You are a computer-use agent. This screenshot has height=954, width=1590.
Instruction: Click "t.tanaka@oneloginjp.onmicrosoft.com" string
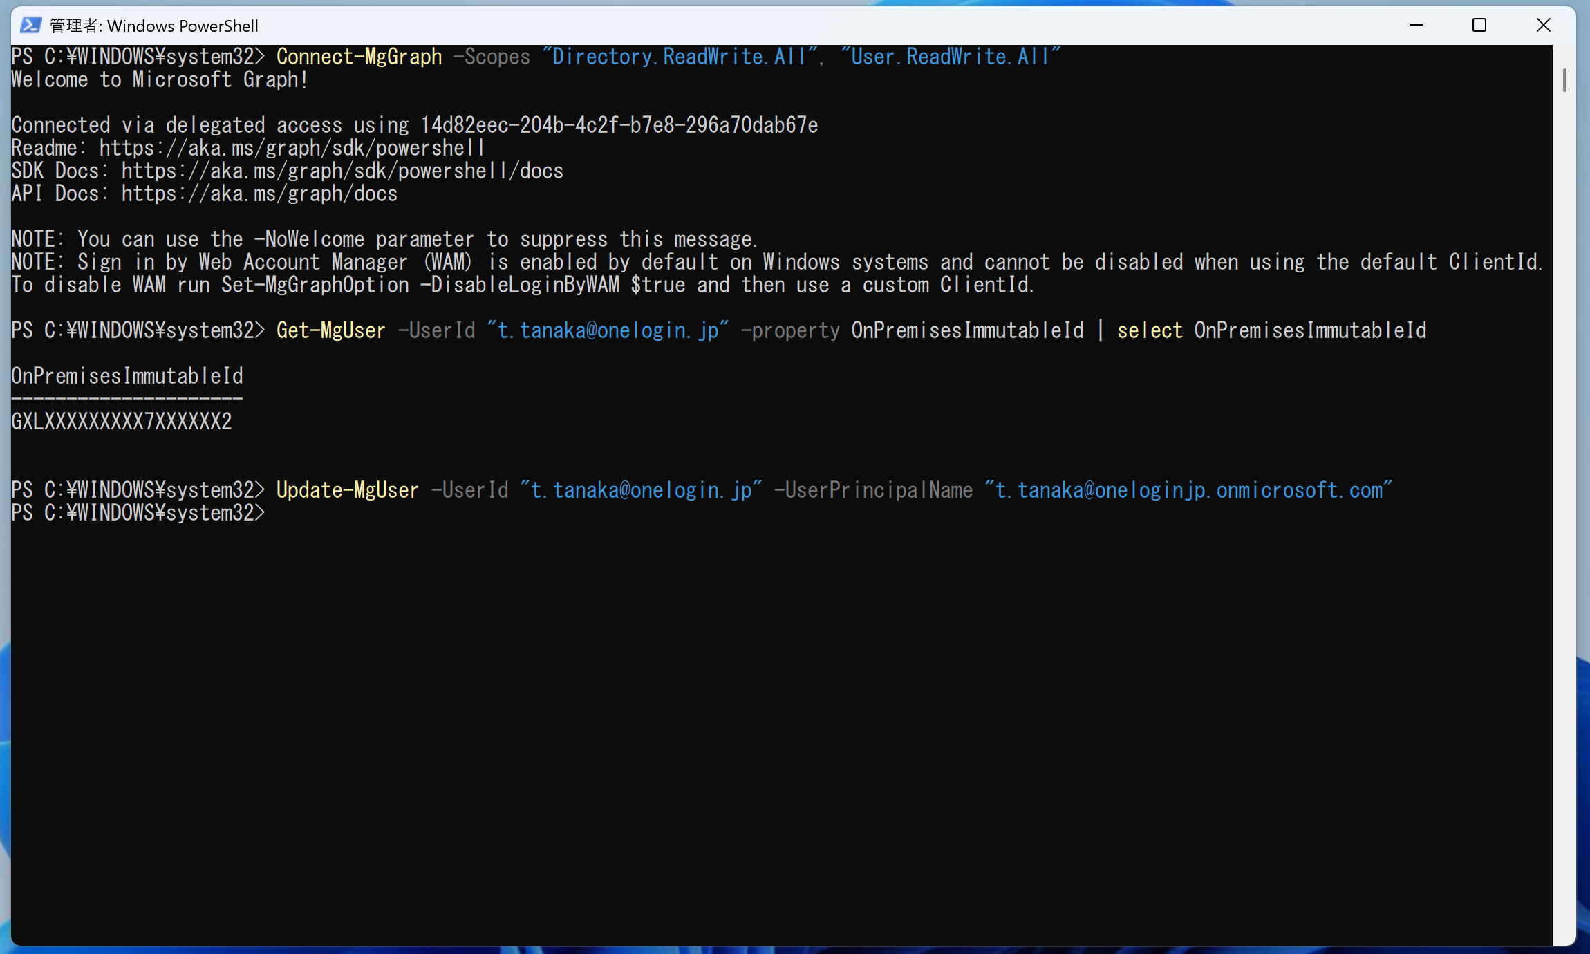coord(1189,490)
